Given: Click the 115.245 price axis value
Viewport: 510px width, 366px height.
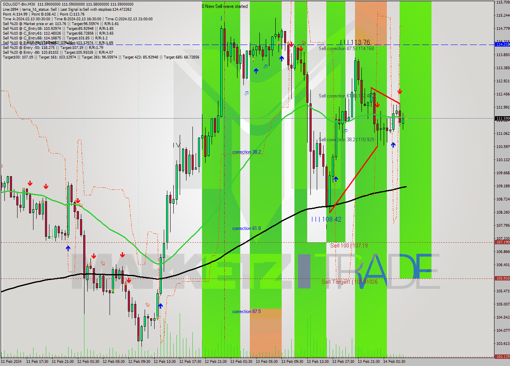Looking at the screenshot, I should coord(503,15).
